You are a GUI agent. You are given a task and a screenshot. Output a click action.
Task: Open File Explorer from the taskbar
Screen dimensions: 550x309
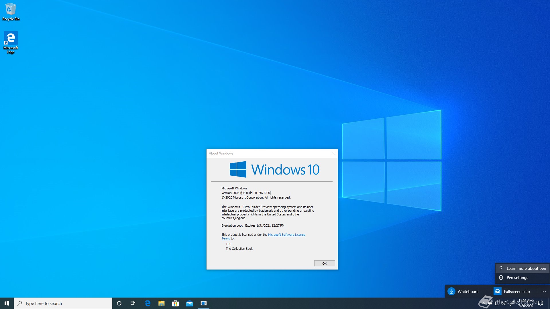162,303
